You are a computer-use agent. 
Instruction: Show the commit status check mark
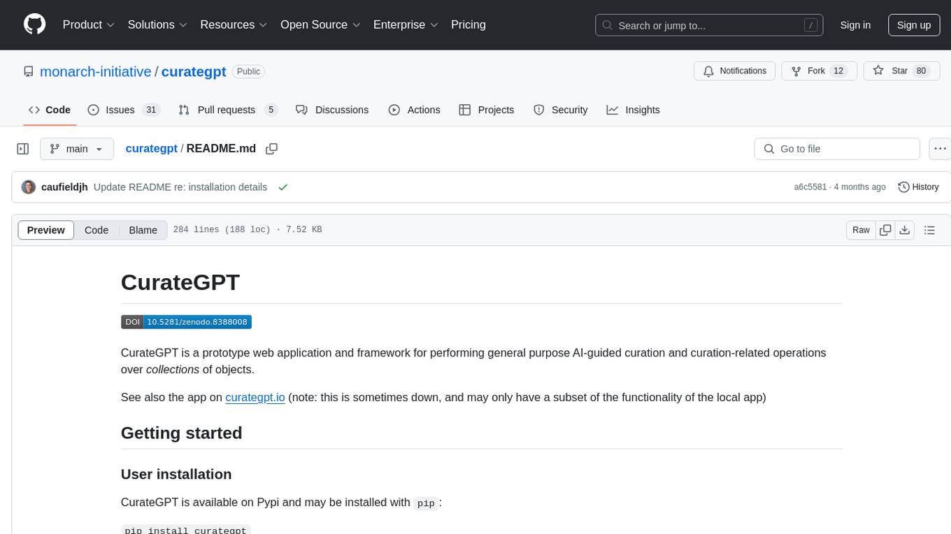pos(283,187)
